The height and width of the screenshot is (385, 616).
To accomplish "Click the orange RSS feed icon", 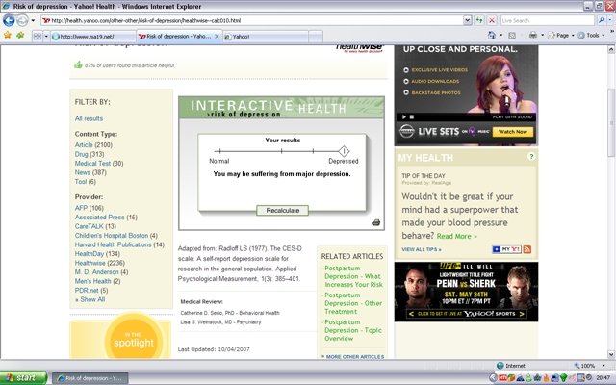I will pos(527,249).
